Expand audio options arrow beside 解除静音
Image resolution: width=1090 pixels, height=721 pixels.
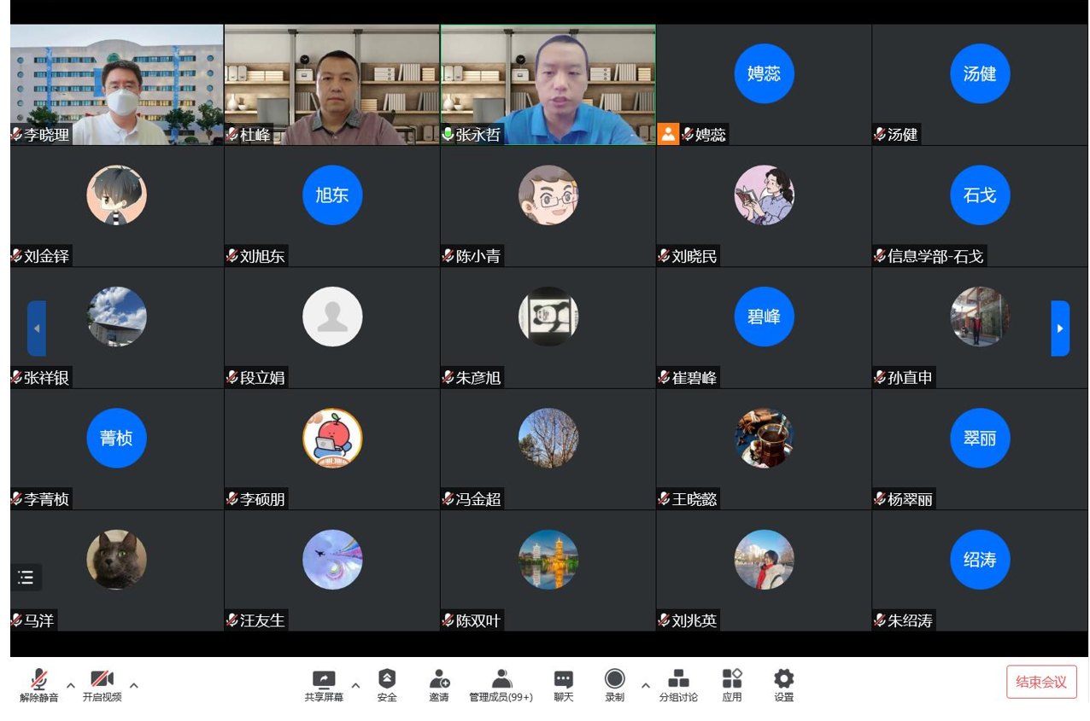(x=71, y=685)
